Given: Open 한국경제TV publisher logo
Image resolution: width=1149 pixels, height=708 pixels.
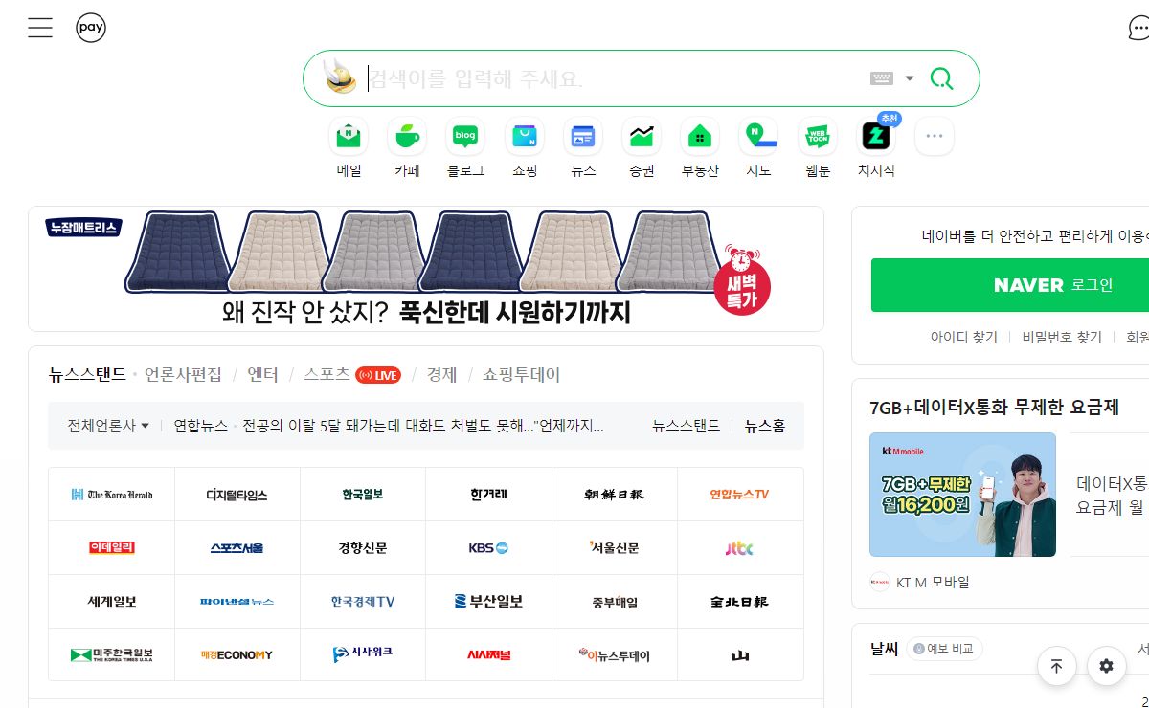Looking at the screenshot, I should click(x=363, y=602).
